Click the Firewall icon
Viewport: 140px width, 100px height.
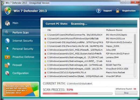click(7, 65)
